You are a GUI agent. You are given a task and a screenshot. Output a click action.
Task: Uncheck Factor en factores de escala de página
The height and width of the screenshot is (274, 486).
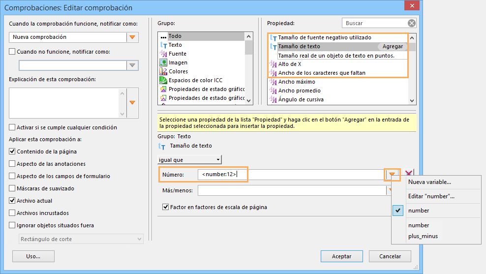coord(165,207)
